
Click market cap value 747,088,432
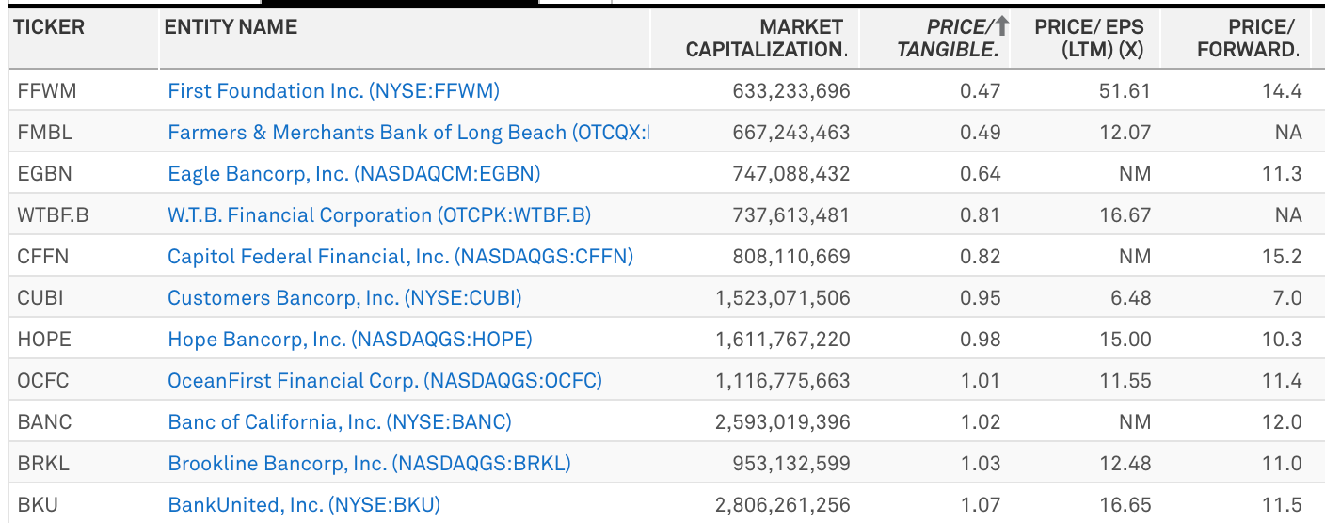click(x=791, y=174)
